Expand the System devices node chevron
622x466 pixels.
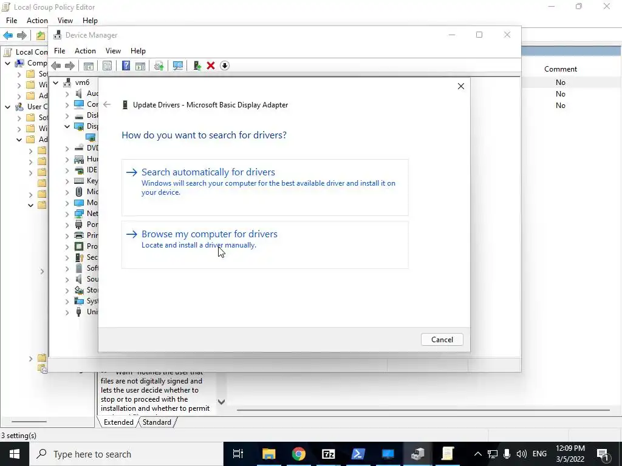click(67, 301)
